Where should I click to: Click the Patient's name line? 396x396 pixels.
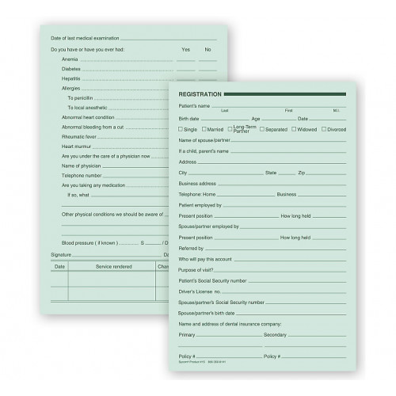(x=279, y=106)
